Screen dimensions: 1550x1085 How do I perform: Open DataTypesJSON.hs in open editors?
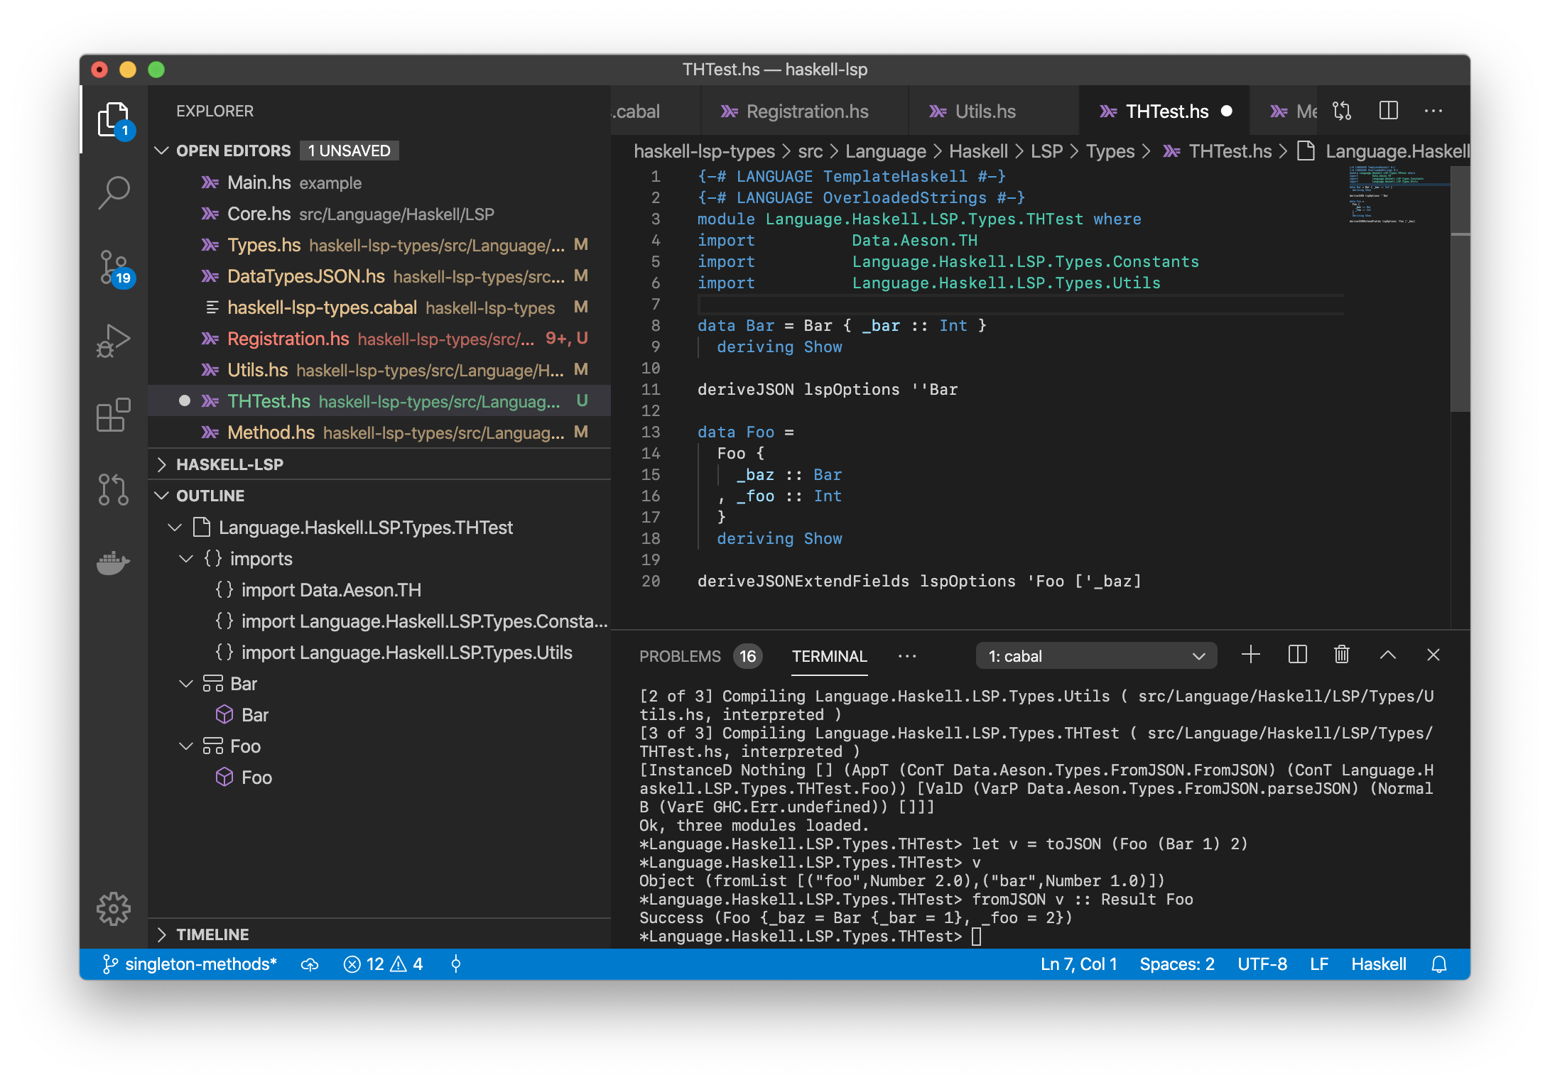[379, 276]
